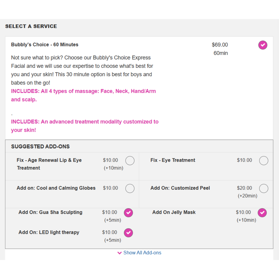
Task: Click the pink chevron beside Show All Add-ons
Action: coord(120,253)
